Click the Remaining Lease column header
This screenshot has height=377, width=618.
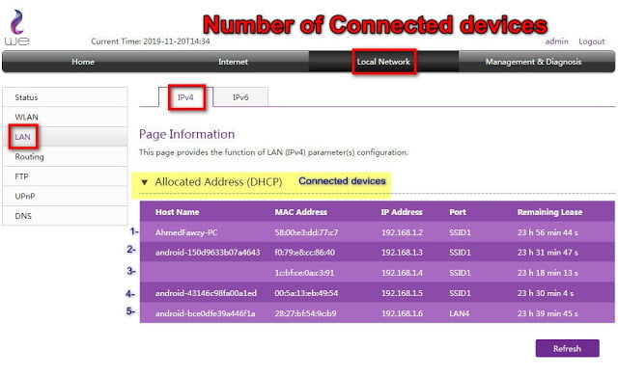[x=549, y=212]
